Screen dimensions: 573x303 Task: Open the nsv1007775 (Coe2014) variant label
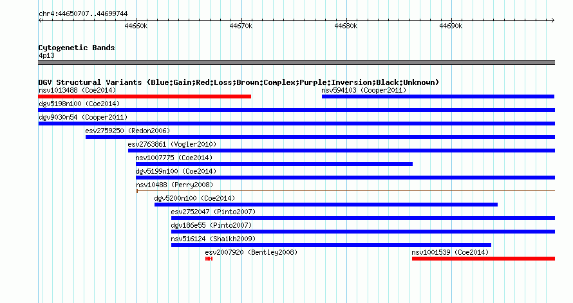pyautogui.click(x=174, y=158)
